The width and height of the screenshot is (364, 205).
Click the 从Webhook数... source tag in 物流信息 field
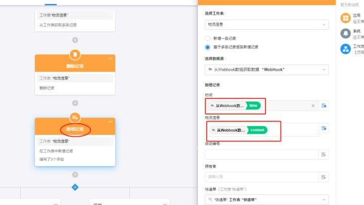click(x=229, y=130)
